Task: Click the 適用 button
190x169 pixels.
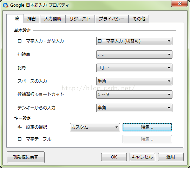Action: [x=171, y=157]
